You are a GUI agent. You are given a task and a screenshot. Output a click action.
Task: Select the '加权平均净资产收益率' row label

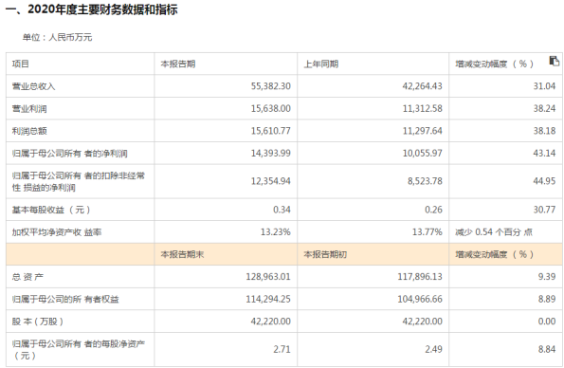point(57,232)
